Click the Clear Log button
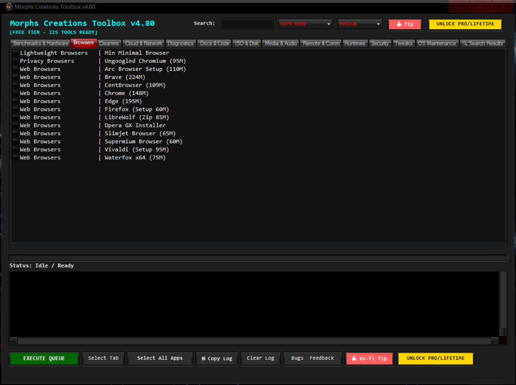The width and height of the screenshot is (516, 385). coord(260,358)
